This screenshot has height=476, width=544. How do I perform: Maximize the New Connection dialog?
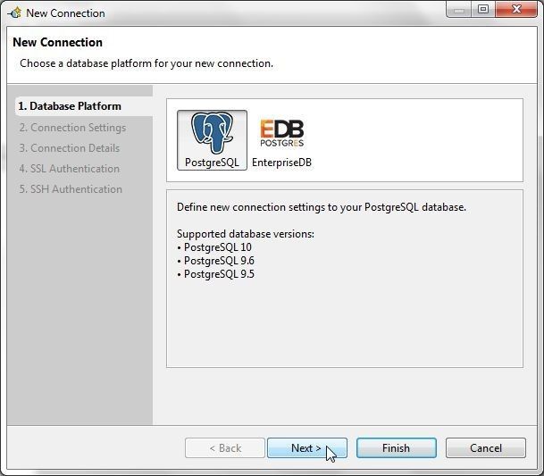coord(483,9)
